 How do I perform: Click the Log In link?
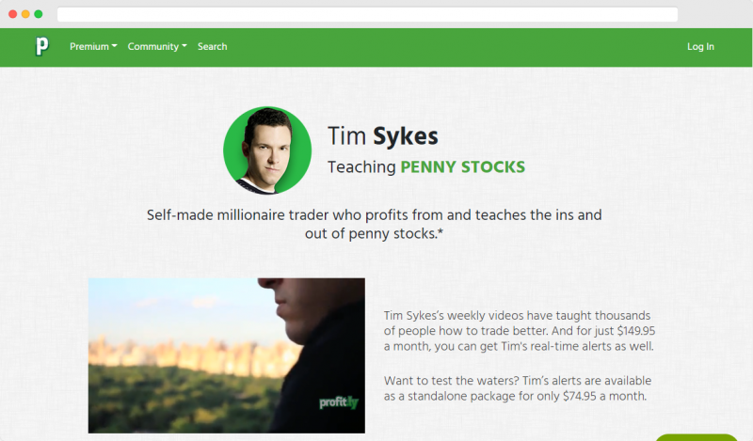[700, 47]
